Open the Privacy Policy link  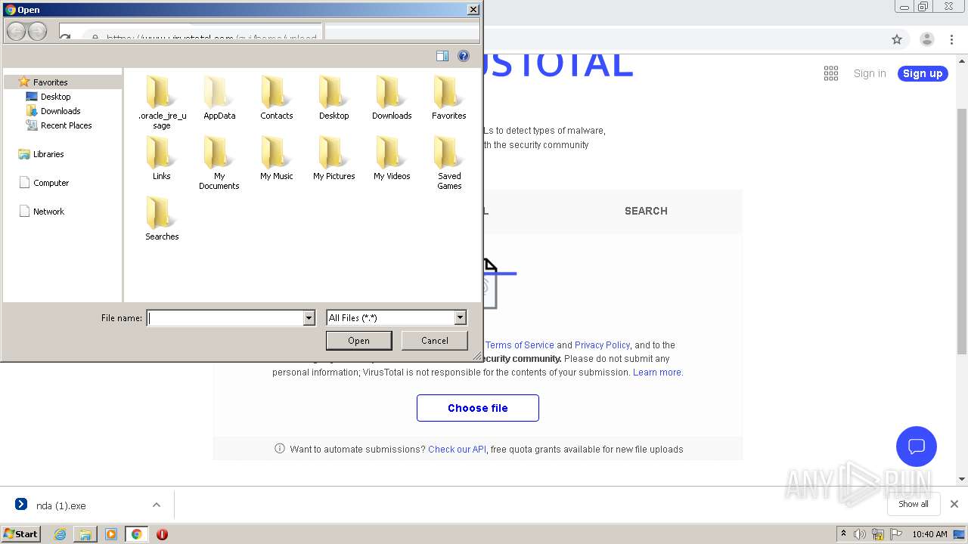click(x=602, y=345)
